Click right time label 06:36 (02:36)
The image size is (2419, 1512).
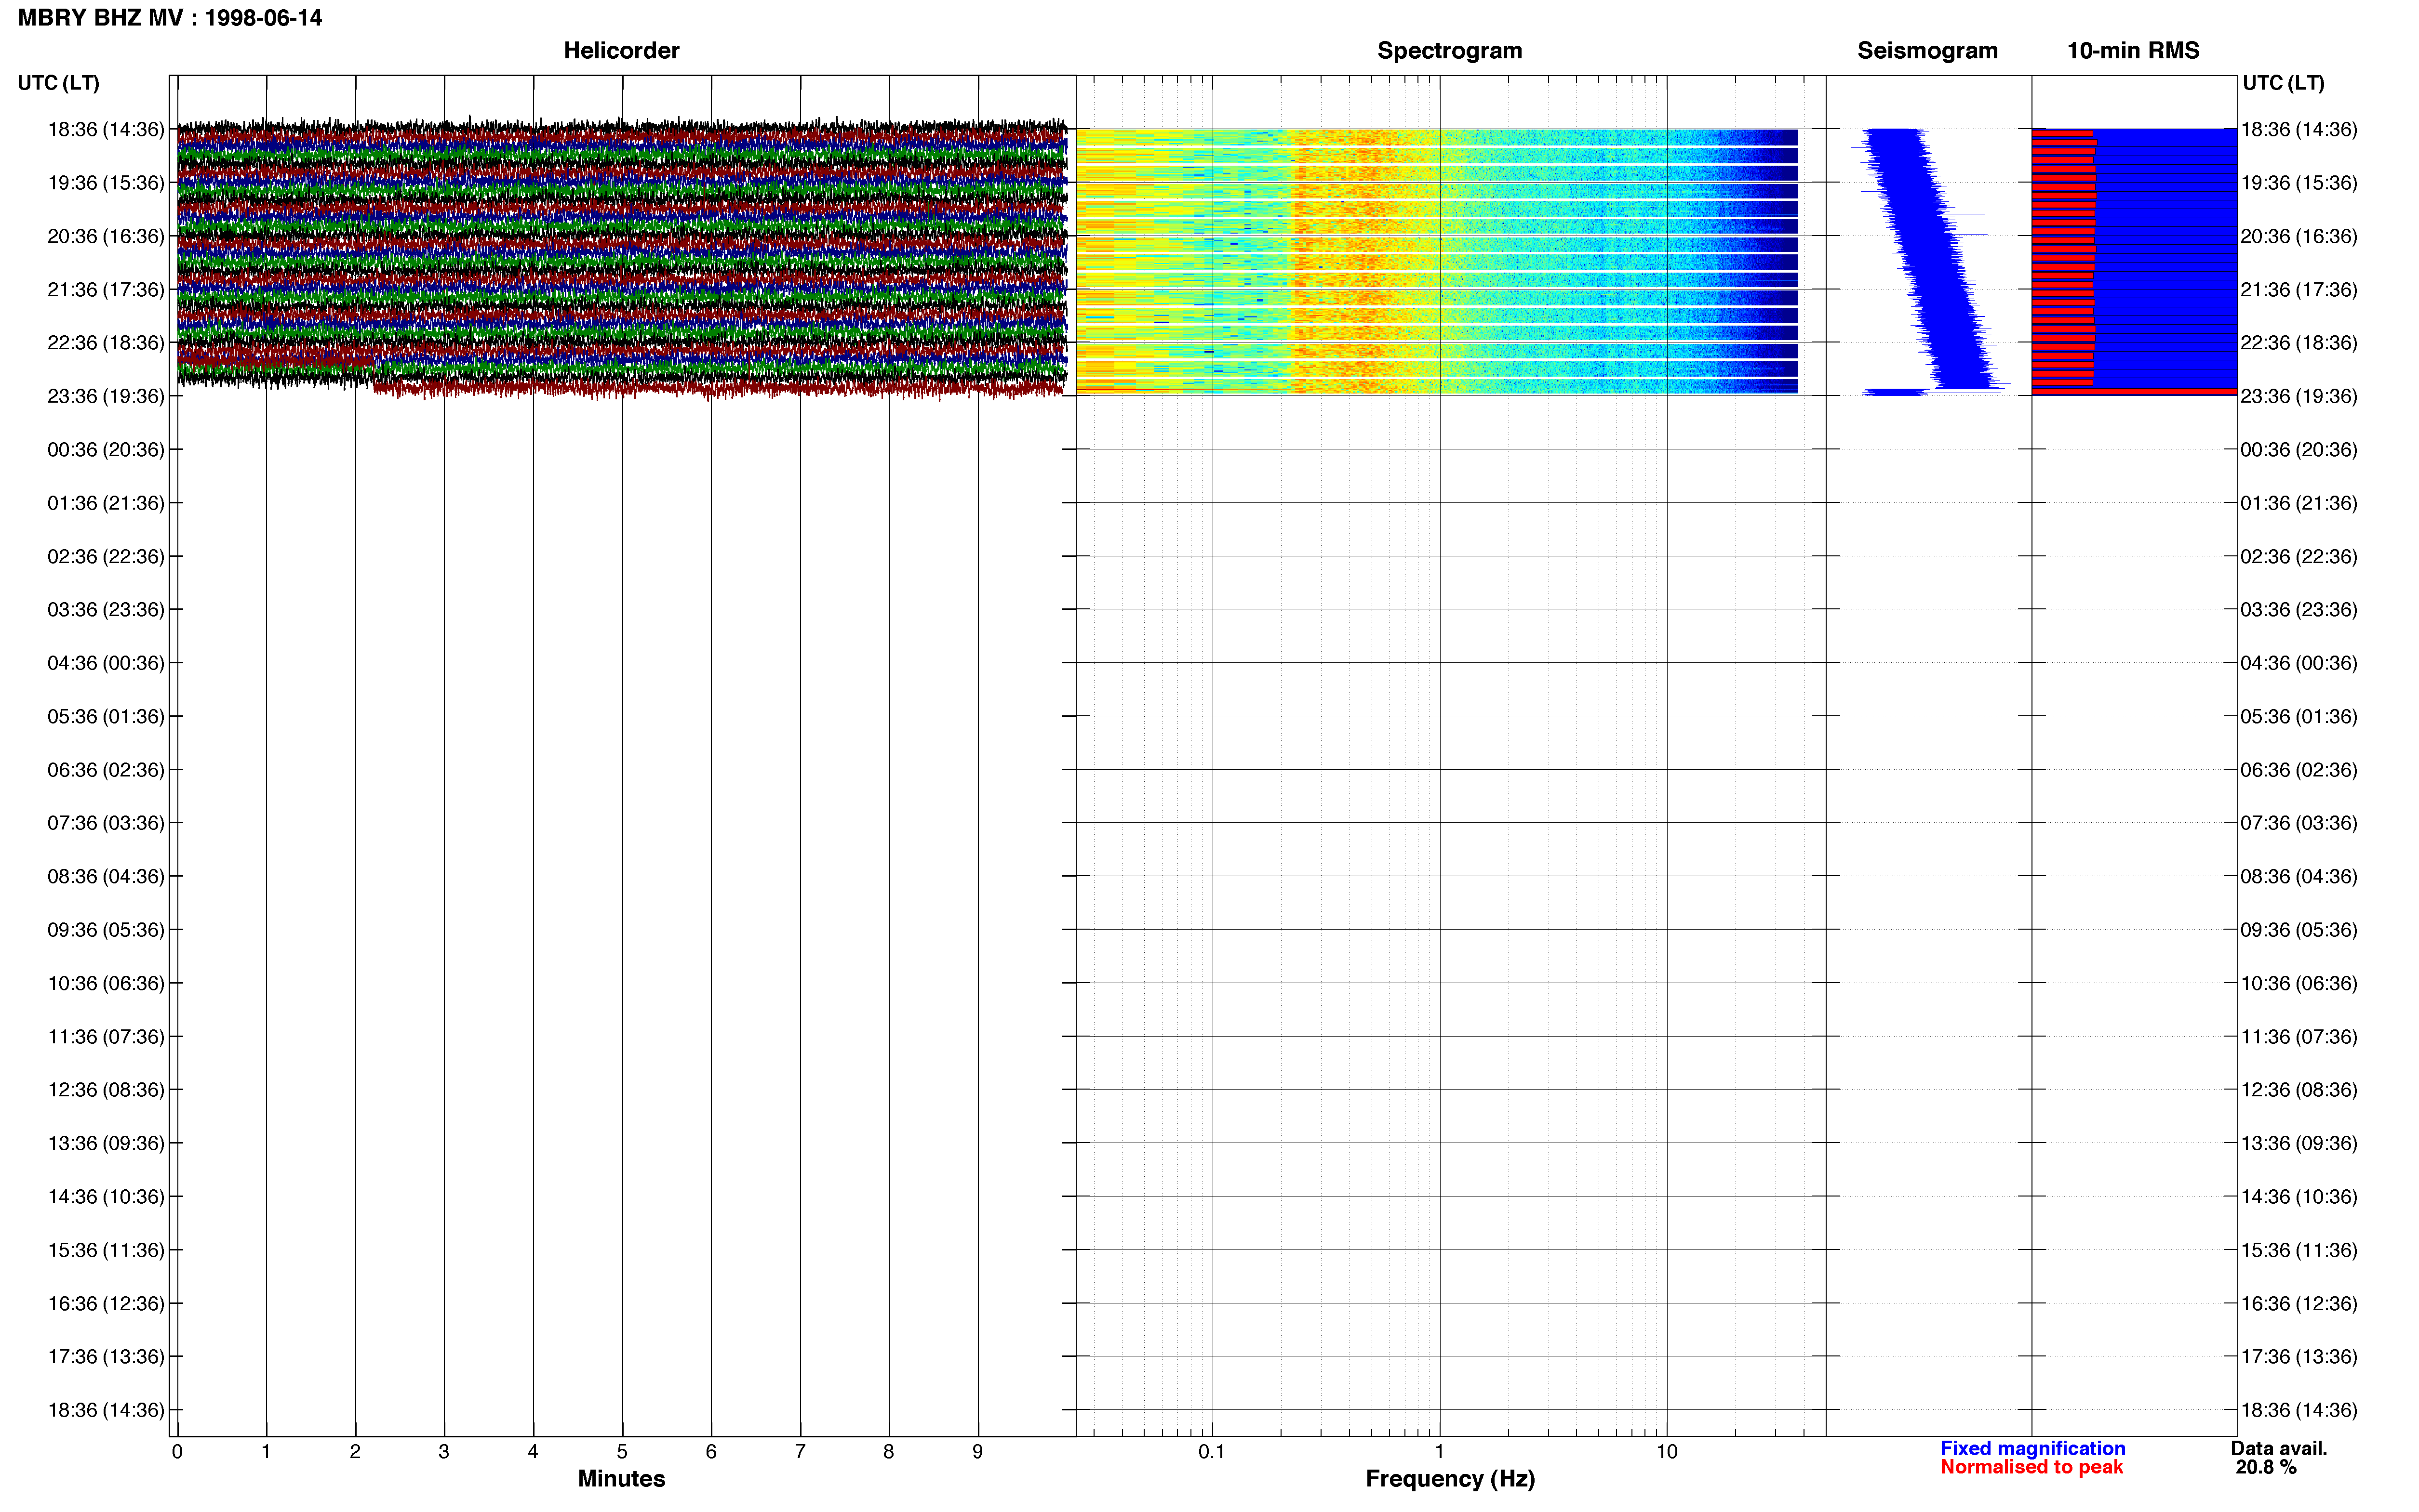pos(2299,770)
